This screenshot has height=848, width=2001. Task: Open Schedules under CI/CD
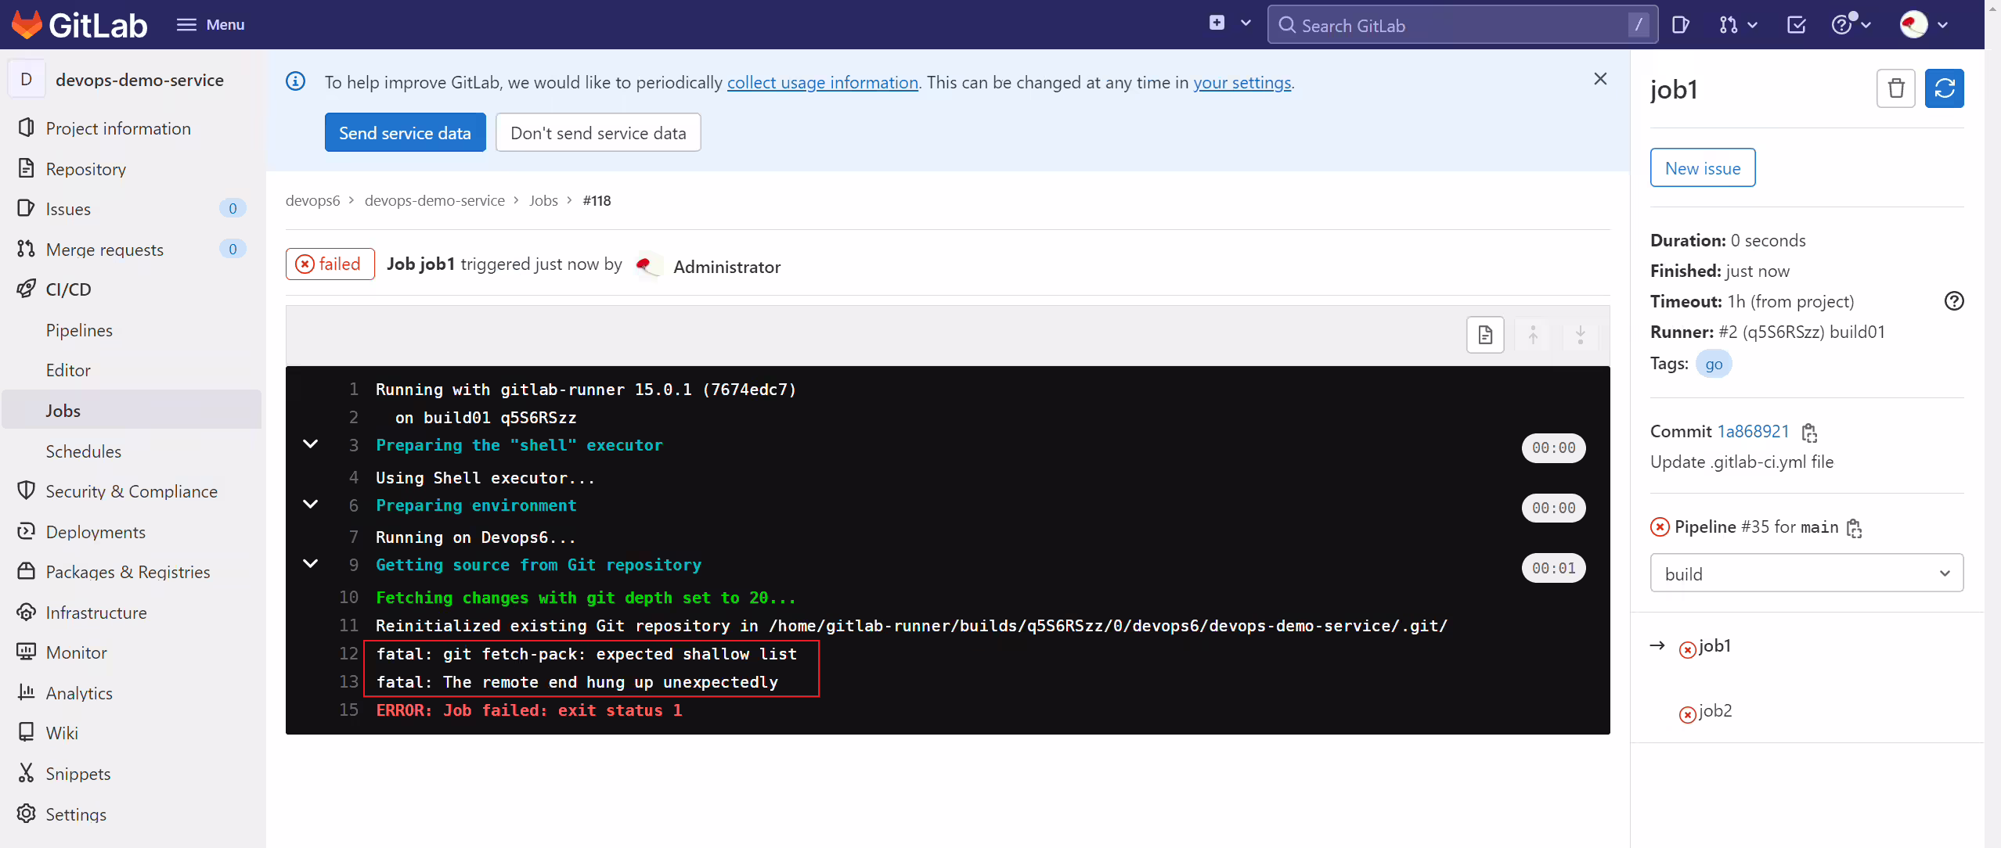tap(83, 451)
